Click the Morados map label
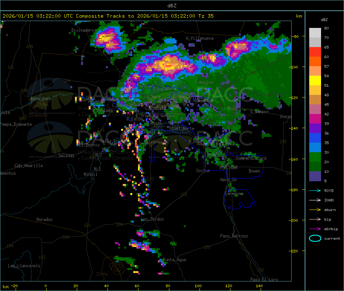This screenshot has width=344, height=291. point(44,219)
